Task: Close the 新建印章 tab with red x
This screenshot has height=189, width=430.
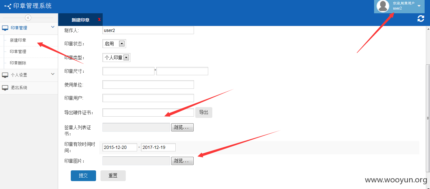Action: pyautogui.click(x=100, y=20)
